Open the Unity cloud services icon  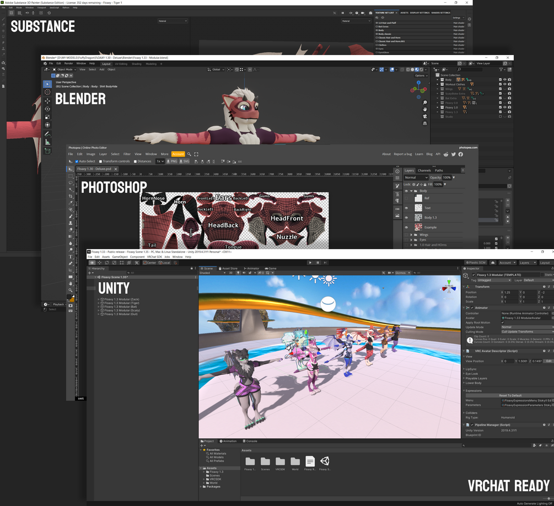pyautogui.click(x=493, y=262)
